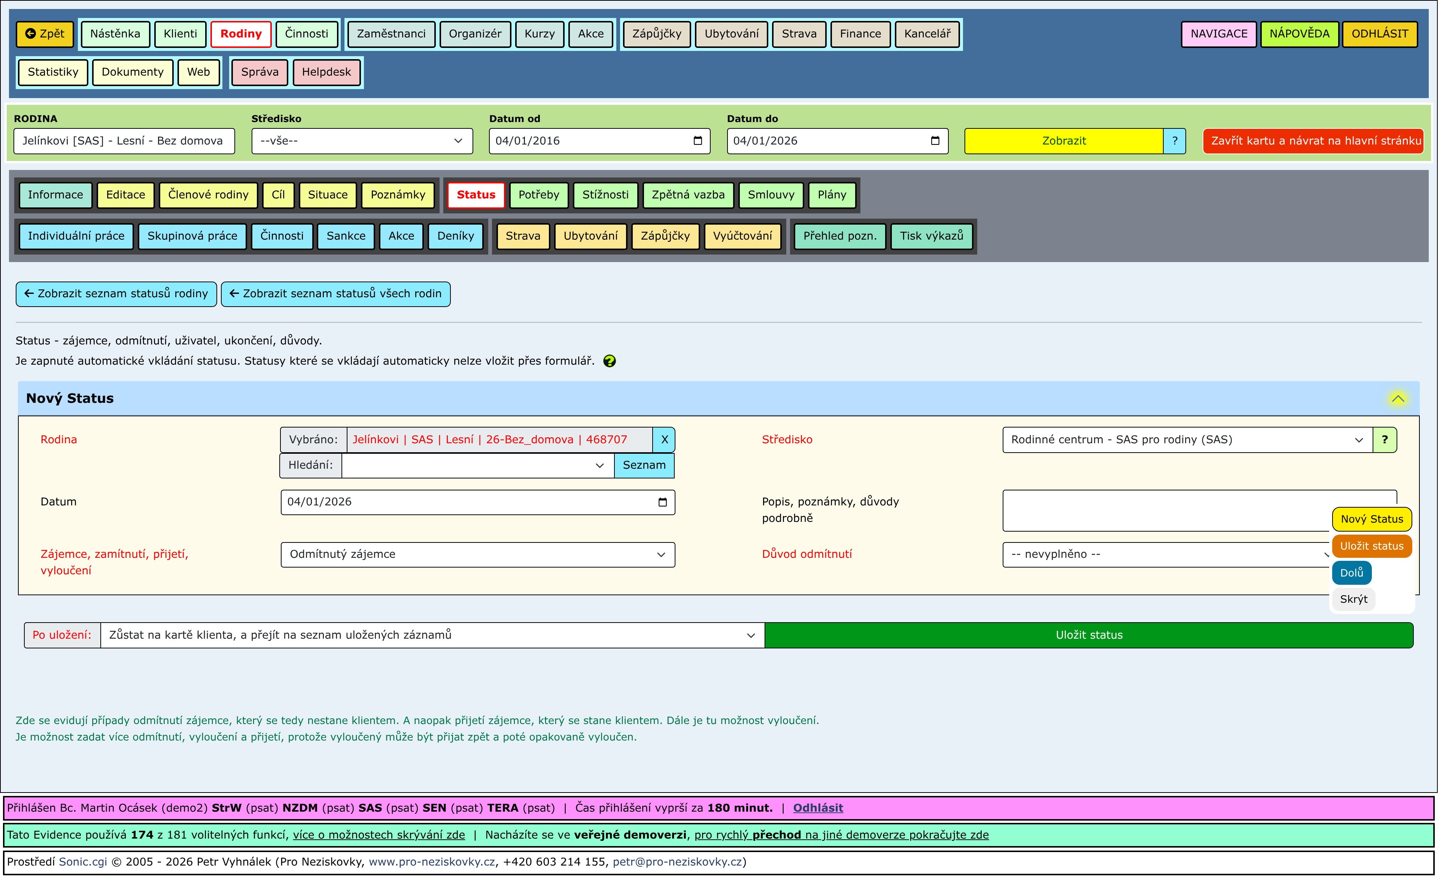The height and width of the screenshot is (894, 1440).
Task: Hide floating panel with Skrýt
Action: point(1354,599)
